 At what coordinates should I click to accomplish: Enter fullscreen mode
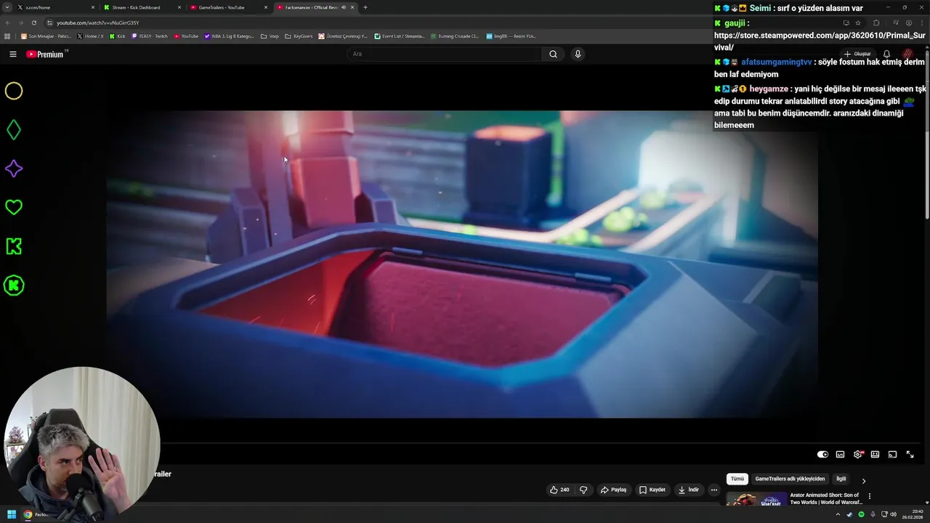[910, 455]
